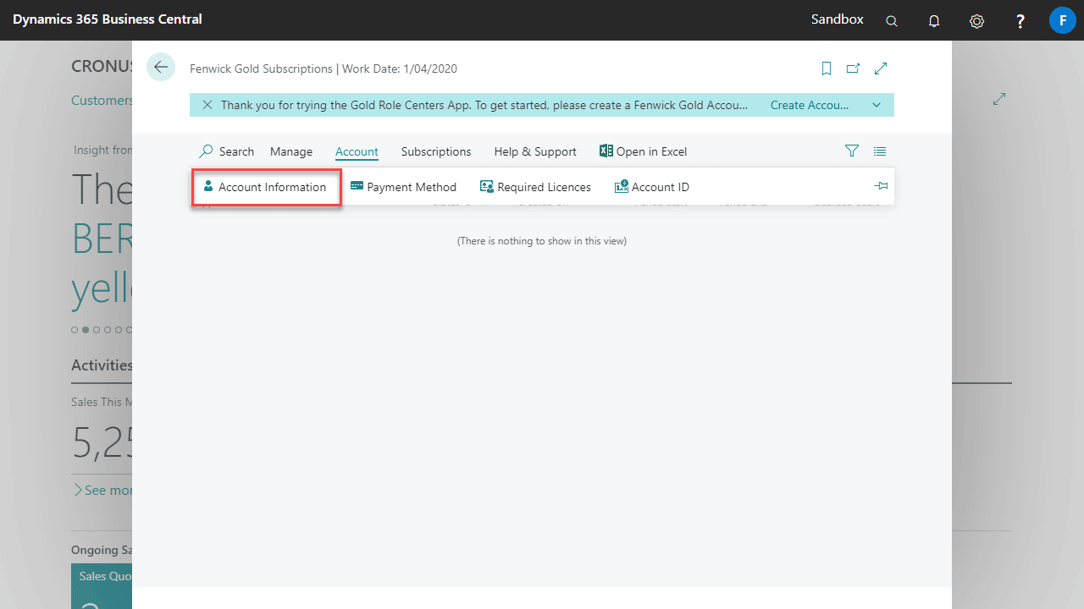Image resolution: width=1084 pixels, height=609 pixels.
Task: Click Search in the action bar
Action: tap(226, 151)
